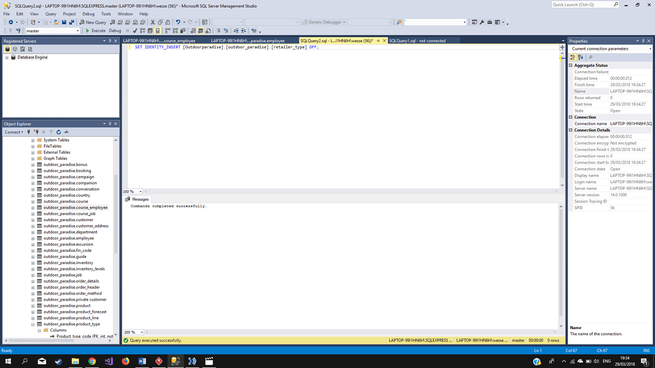Click the Activity Monitor icon in Object Explorer
Screen dimensions: 655x368
[66, 132]
